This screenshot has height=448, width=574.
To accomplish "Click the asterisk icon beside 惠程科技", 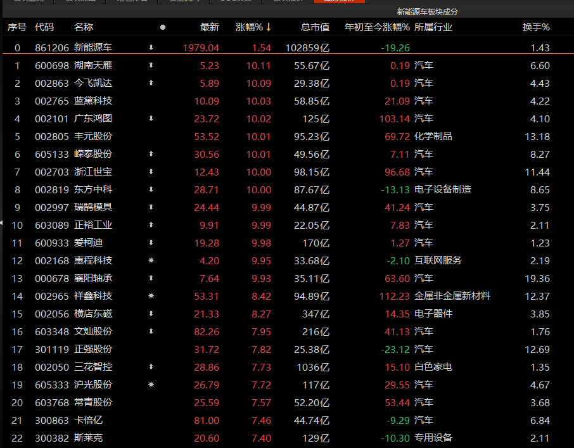I will tap(151, 260).
